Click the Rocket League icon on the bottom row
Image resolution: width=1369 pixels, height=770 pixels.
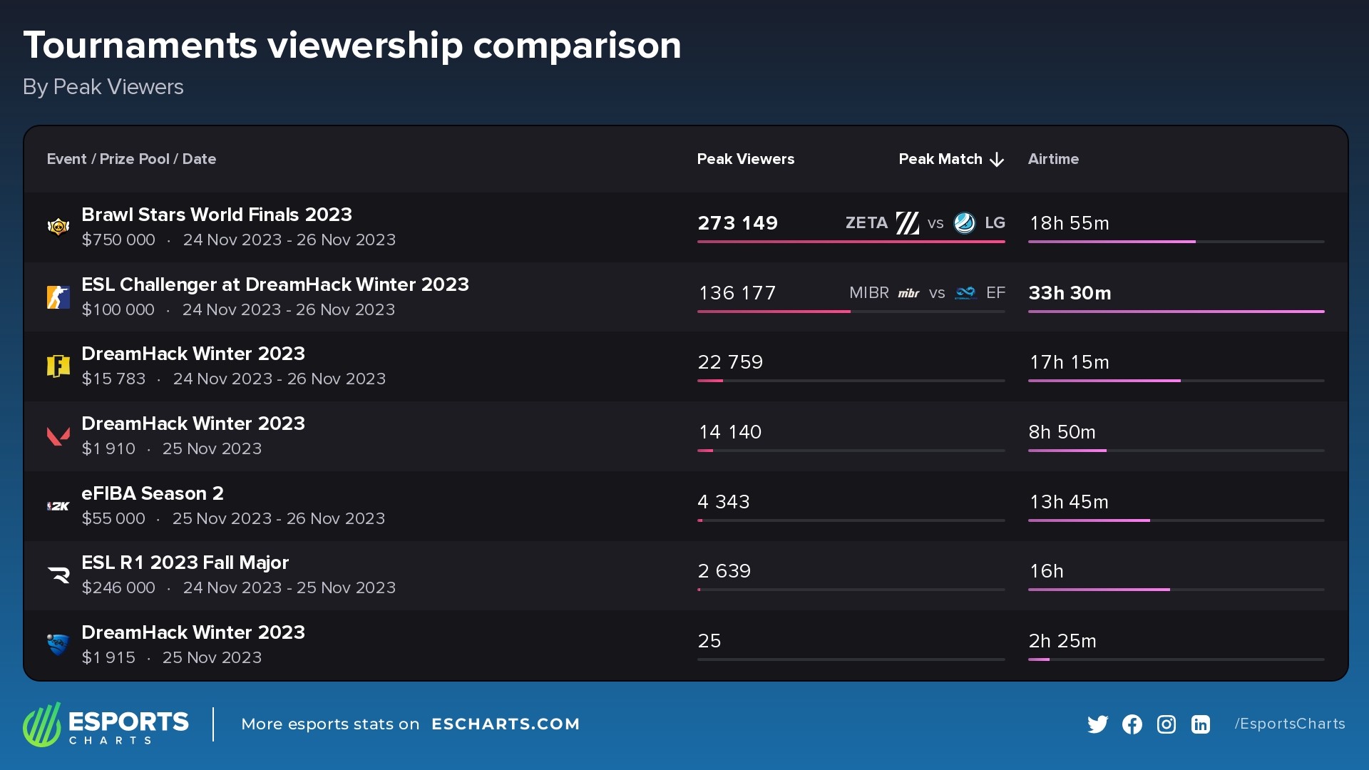coord(59,645)
